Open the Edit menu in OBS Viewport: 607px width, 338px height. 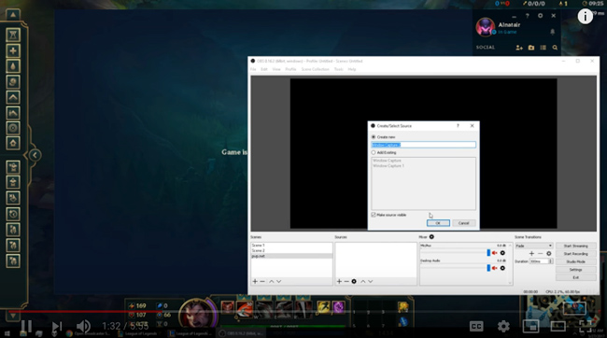point(264,69)
